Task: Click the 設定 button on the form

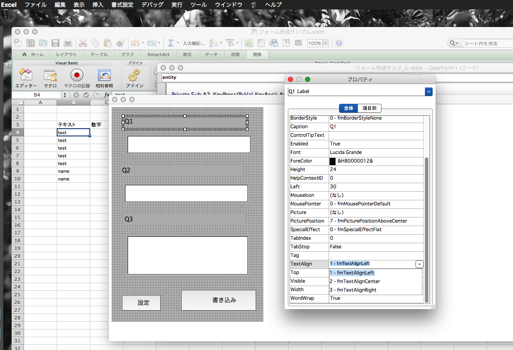Action: 141,303
